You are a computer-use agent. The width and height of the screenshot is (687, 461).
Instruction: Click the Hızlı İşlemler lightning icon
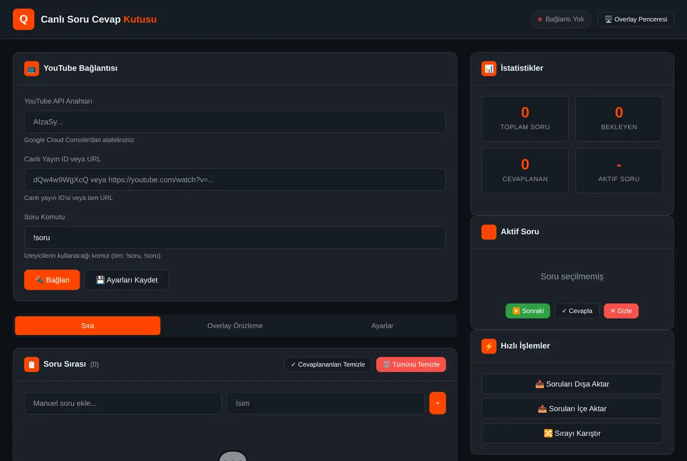click(489, 346)
